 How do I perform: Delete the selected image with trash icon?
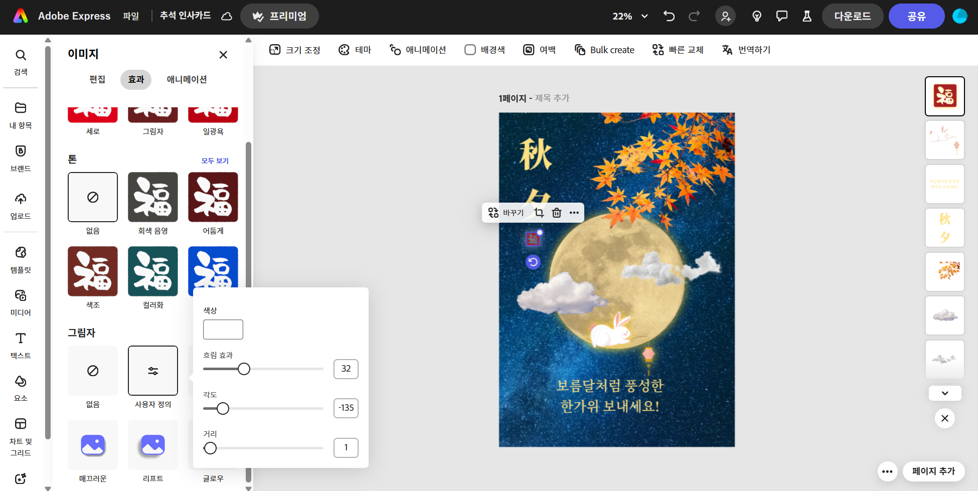coord(557,213)
